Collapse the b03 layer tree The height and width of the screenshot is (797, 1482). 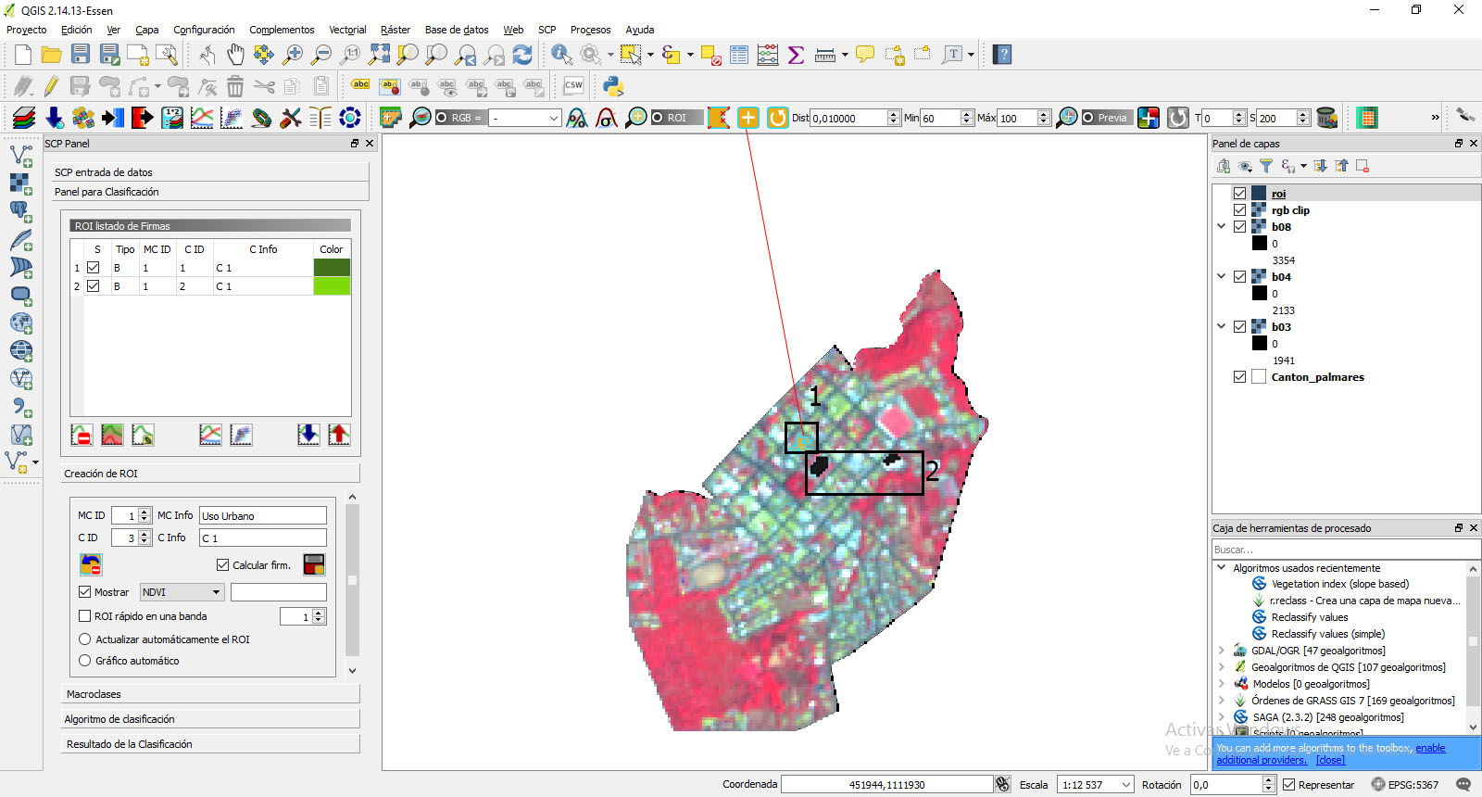coord(1221,326)
